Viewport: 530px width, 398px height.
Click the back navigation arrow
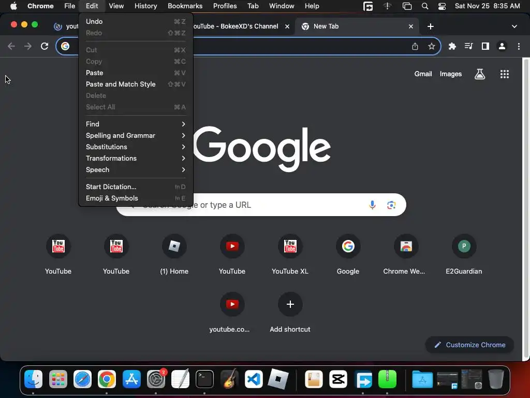(11, 46)
